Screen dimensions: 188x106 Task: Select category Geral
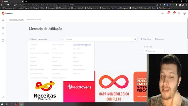(75, 57)
